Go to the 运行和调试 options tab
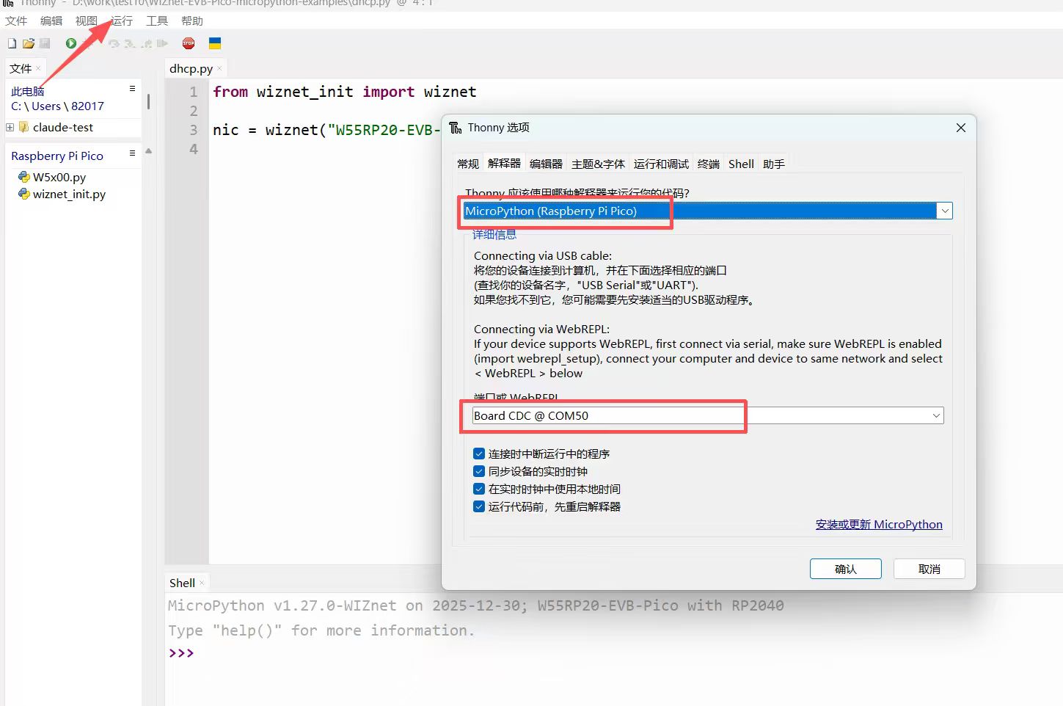Image resolution: width=1063 pixels, height=706 pixels. pyautogui.click(x=661, y=164)
